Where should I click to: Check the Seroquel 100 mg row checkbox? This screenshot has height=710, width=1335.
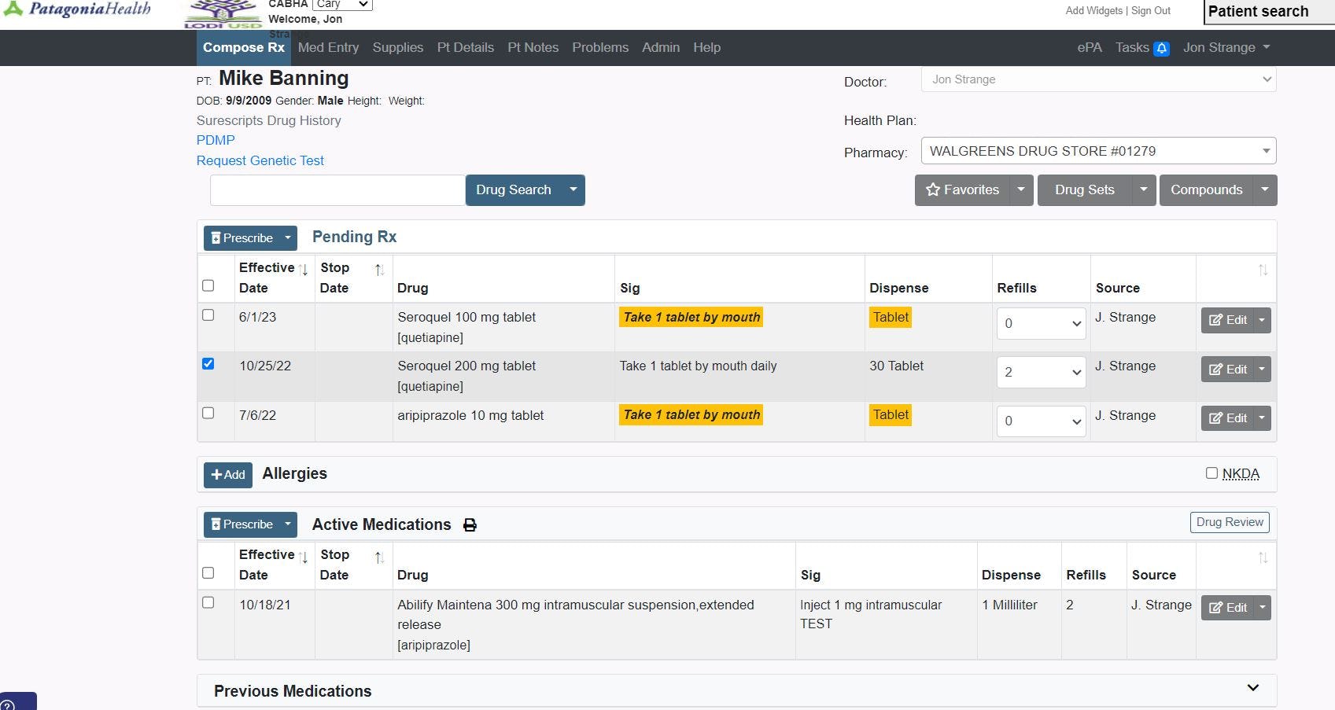pyautogui.click(x=208, y=315)
